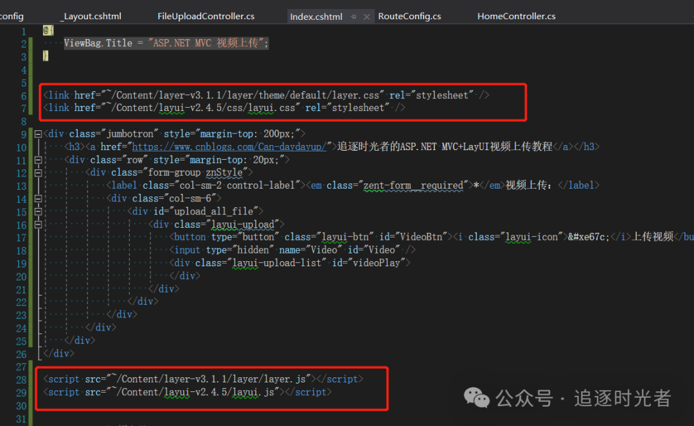The height and width of the screenshot is (426, 694).
Task: Open the FileUploadController.cs tab
Action: 206,16
